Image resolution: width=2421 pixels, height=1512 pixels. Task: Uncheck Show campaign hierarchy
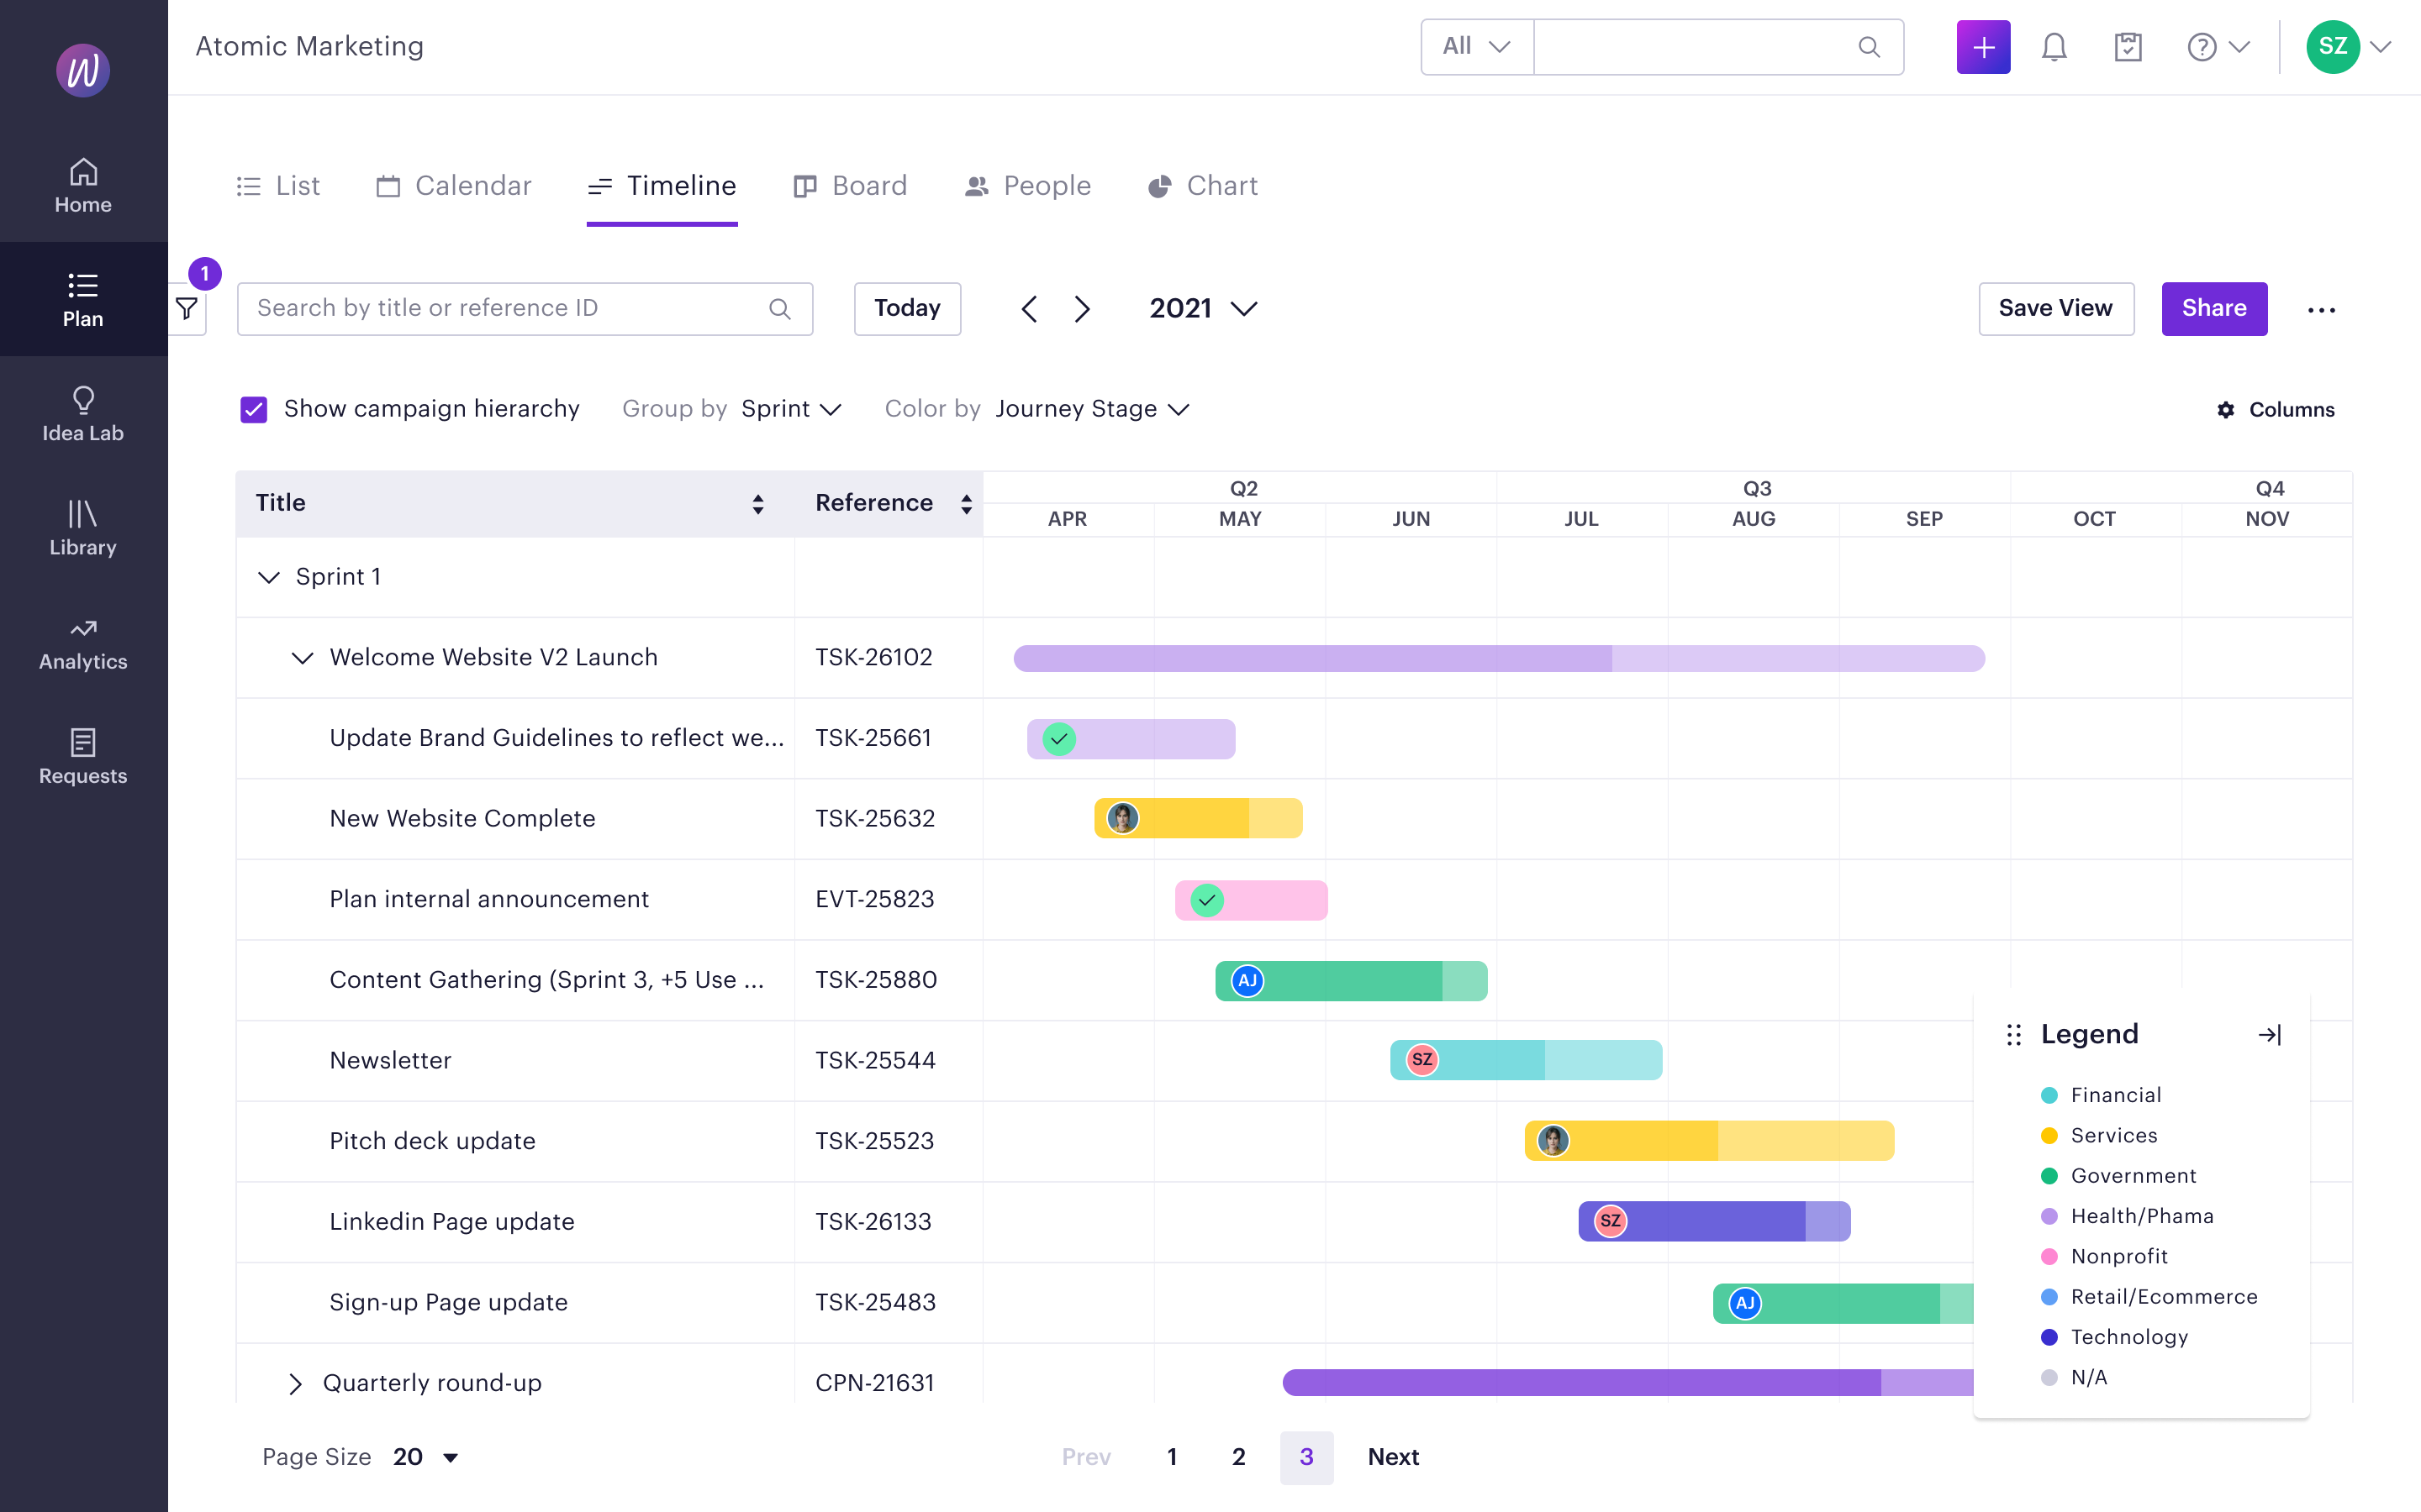tap(254, 409)
